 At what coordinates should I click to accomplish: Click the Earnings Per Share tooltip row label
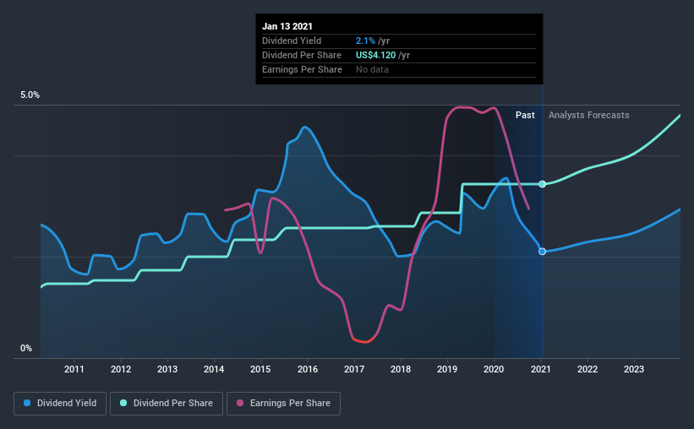click(x=302, y=69)
